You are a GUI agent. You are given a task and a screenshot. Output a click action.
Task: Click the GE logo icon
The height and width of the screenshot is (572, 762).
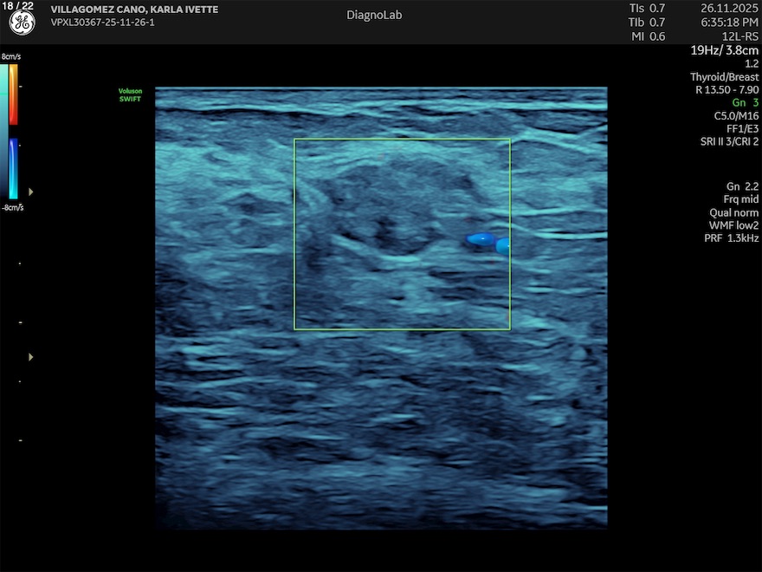coord(22,23)
